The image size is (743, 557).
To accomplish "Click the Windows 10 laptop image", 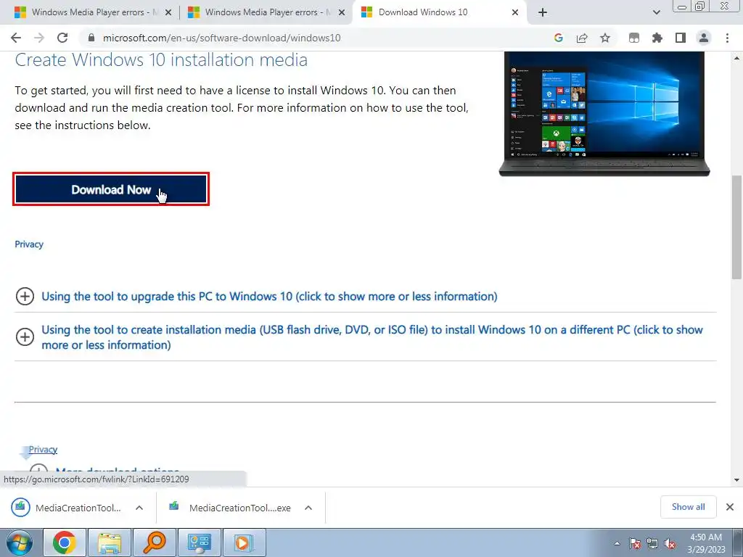I will point(604,114).
